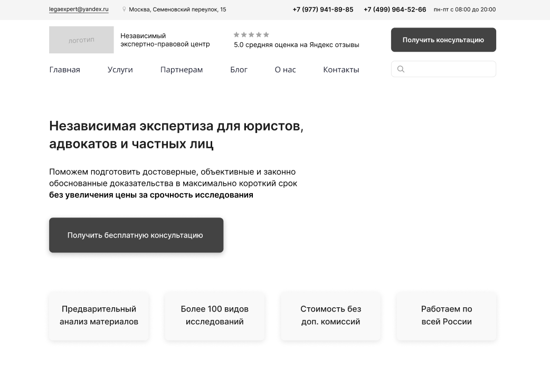Open the Услуги menu item

(x=120, y=70)
